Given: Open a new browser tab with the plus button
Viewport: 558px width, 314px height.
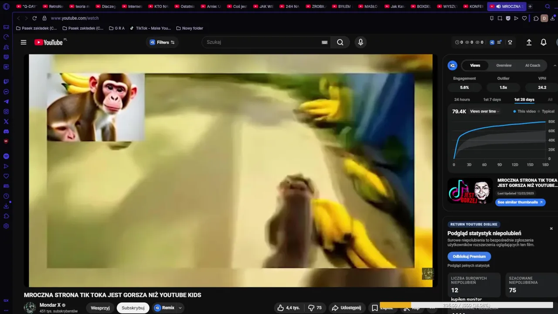Looking at the screenshot, I should (530, 7).
